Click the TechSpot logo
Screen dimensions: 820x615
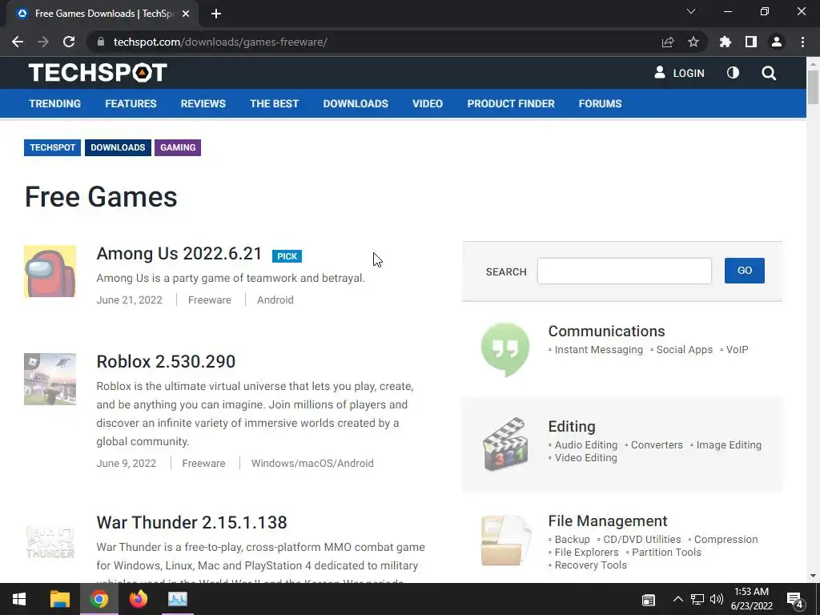98,73
